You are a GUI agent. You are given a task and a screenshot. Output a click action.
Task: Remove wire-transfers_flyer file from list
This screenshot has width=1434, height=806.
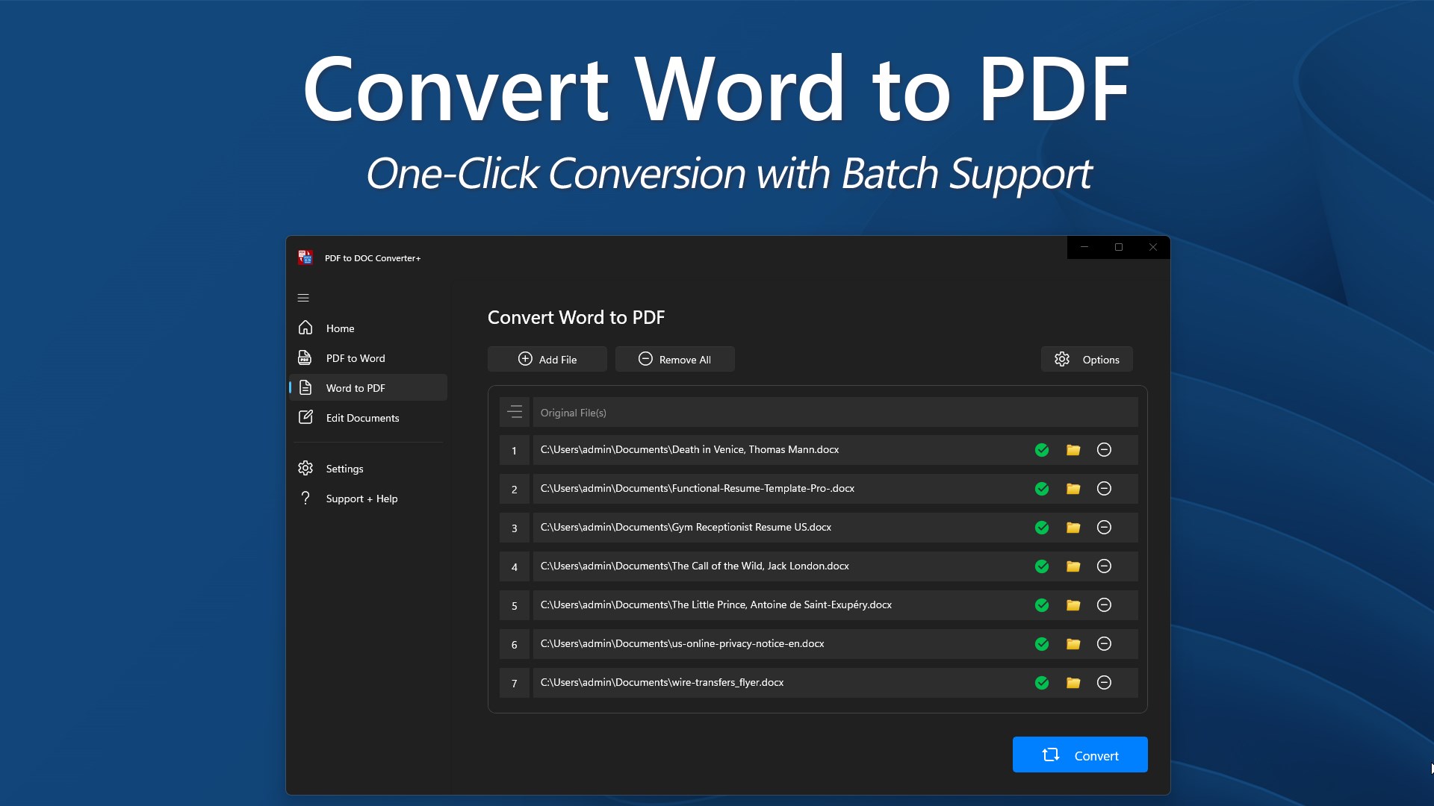[x=1104, y=683]
